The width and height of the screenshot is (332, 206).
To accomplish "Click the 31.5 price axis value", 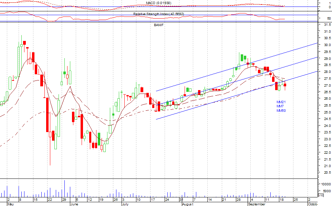I will 327,25.
